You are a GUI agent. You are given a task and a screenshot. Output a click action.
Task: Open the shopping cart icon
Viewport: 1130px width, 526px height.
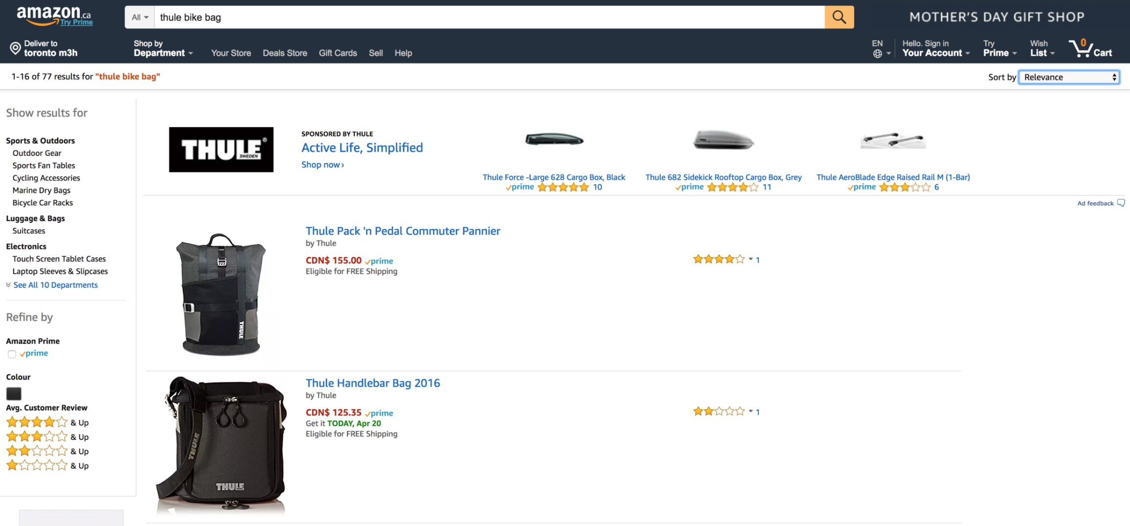[x=1091, y=48]
